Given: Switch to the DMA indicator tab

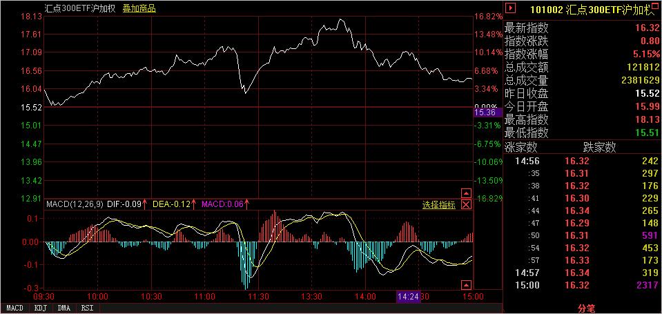Looking at the screenshot, I should (x=64, y=308).
